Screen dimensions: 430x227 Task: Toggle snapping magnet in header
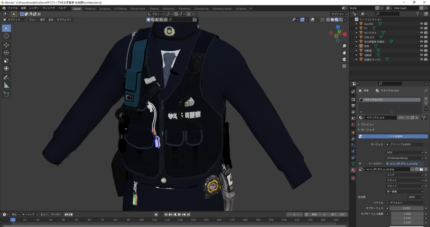tap(176, 14)
